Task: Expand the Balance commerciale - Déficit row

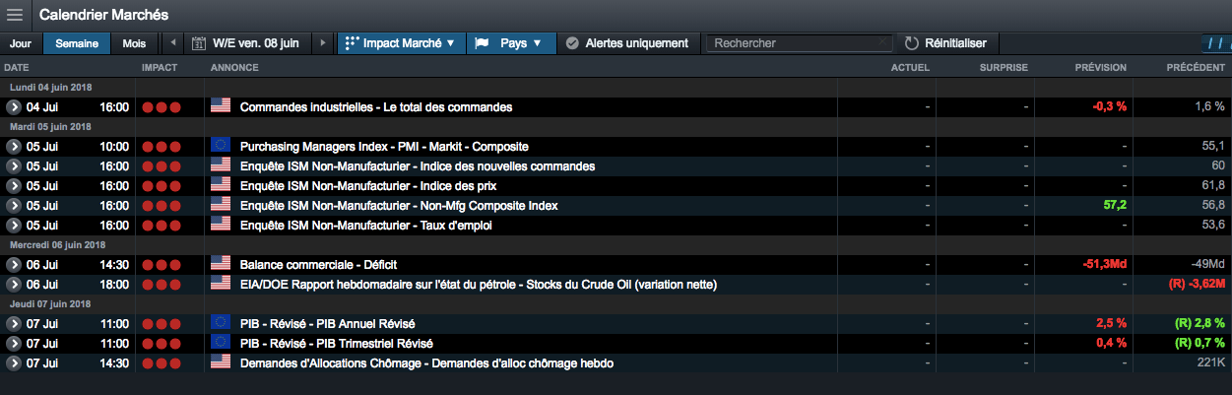Action: 14,264
